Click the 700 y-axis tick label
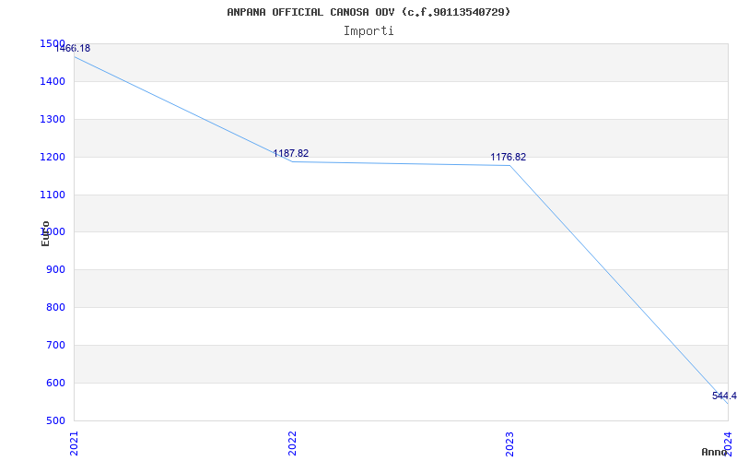Viewport: 737px width, 461px height. (55, 345)
